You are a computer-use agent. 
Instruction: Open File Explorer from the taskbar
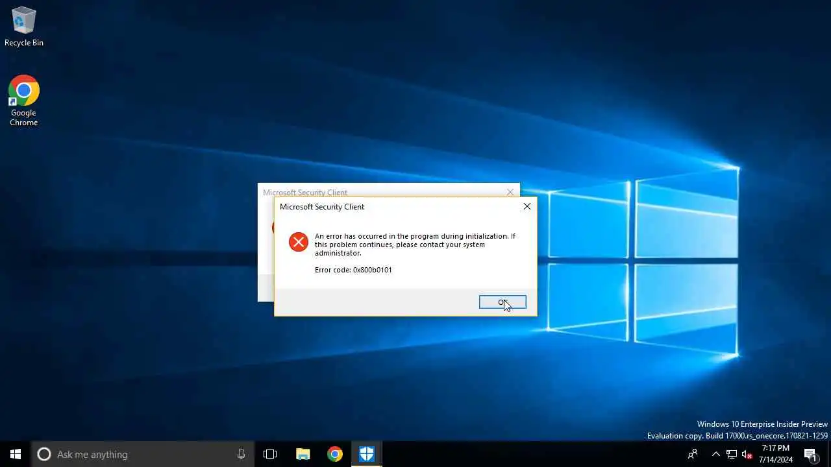click(x=303, y=454)
